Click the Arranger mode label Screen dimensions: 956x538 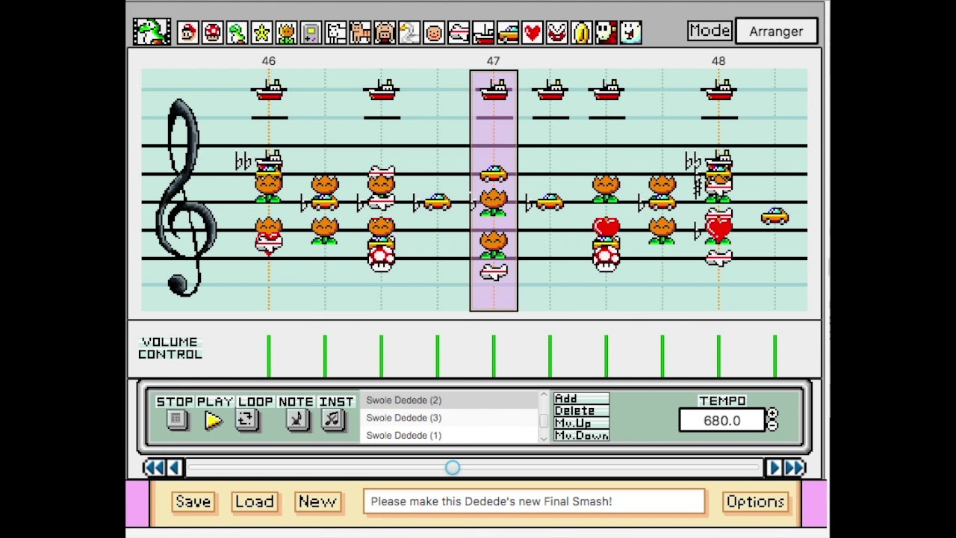776,31
